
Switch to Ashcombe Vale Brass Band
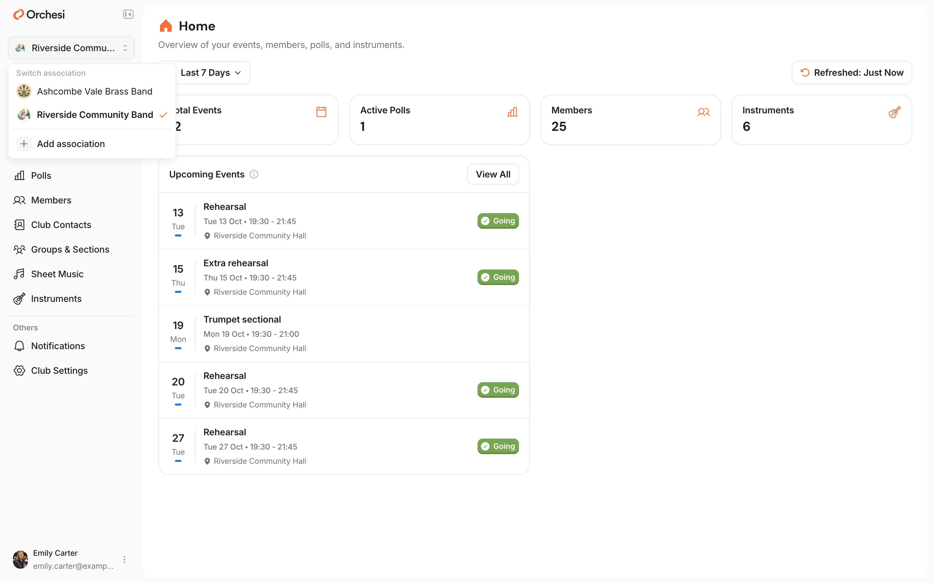point(92,91)
